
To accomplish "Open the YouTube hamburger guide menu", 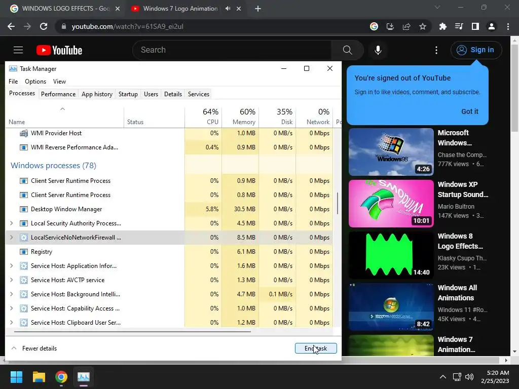I will pyautogui.click(x=18, y=50).
